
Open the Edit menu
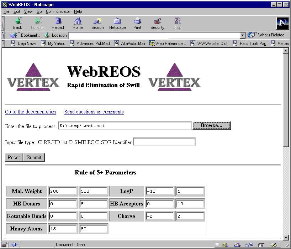coord(16,11)
